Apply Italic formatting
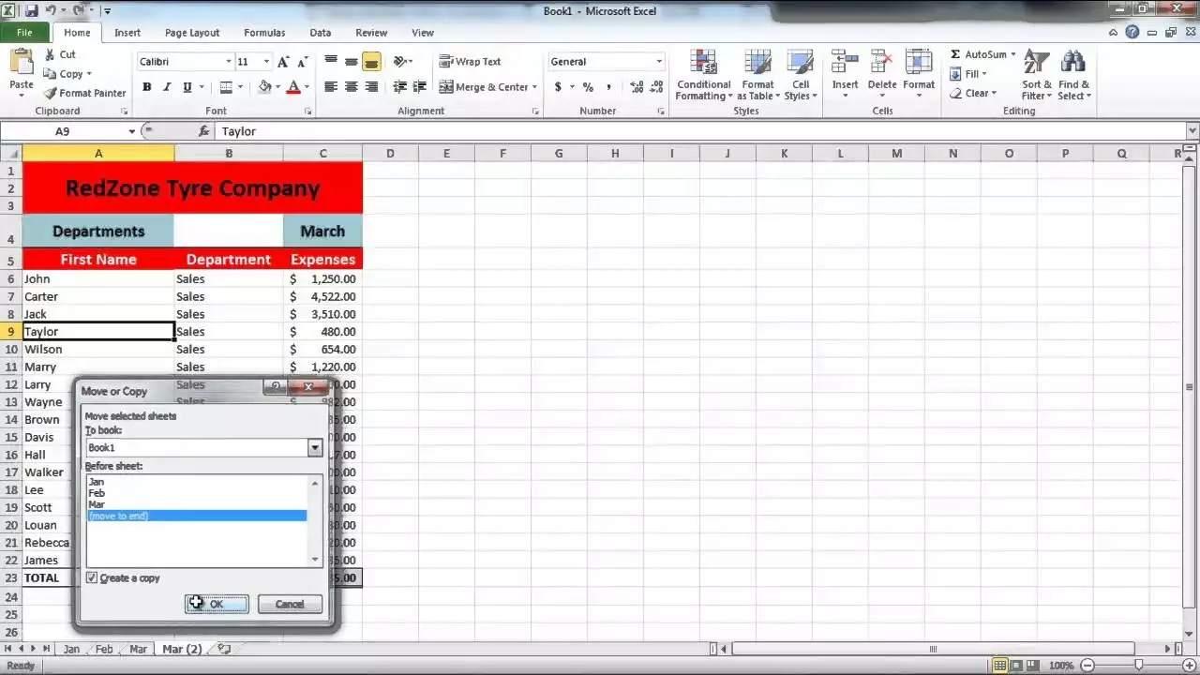Screen dimensions: 1200x675 coord(167,87)
